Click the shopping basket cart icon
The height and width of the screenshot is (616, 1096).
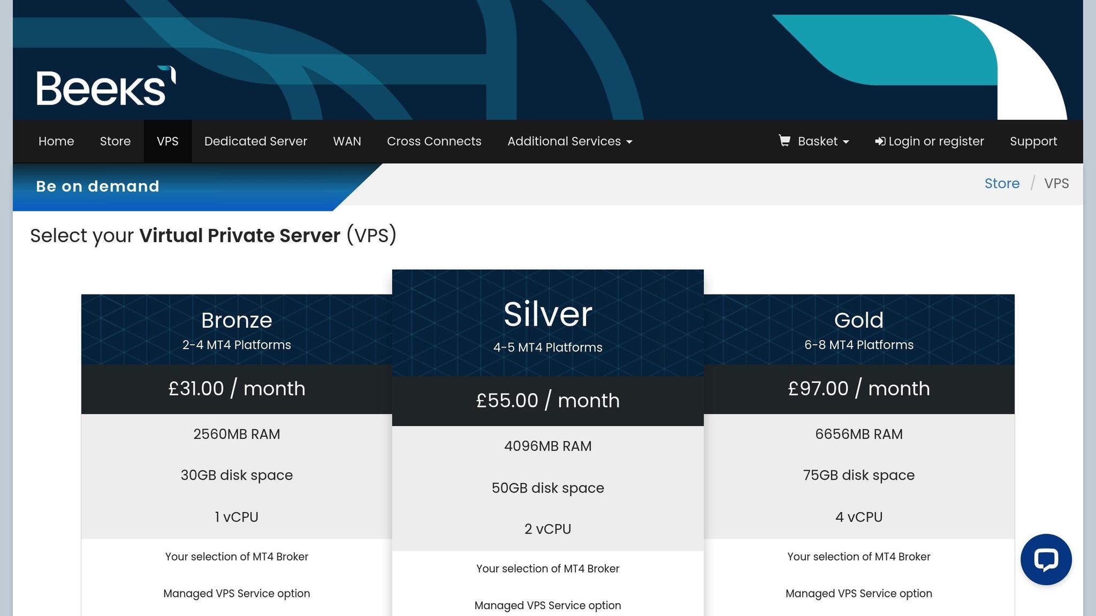pyautogui.click(x=784, y=141)
